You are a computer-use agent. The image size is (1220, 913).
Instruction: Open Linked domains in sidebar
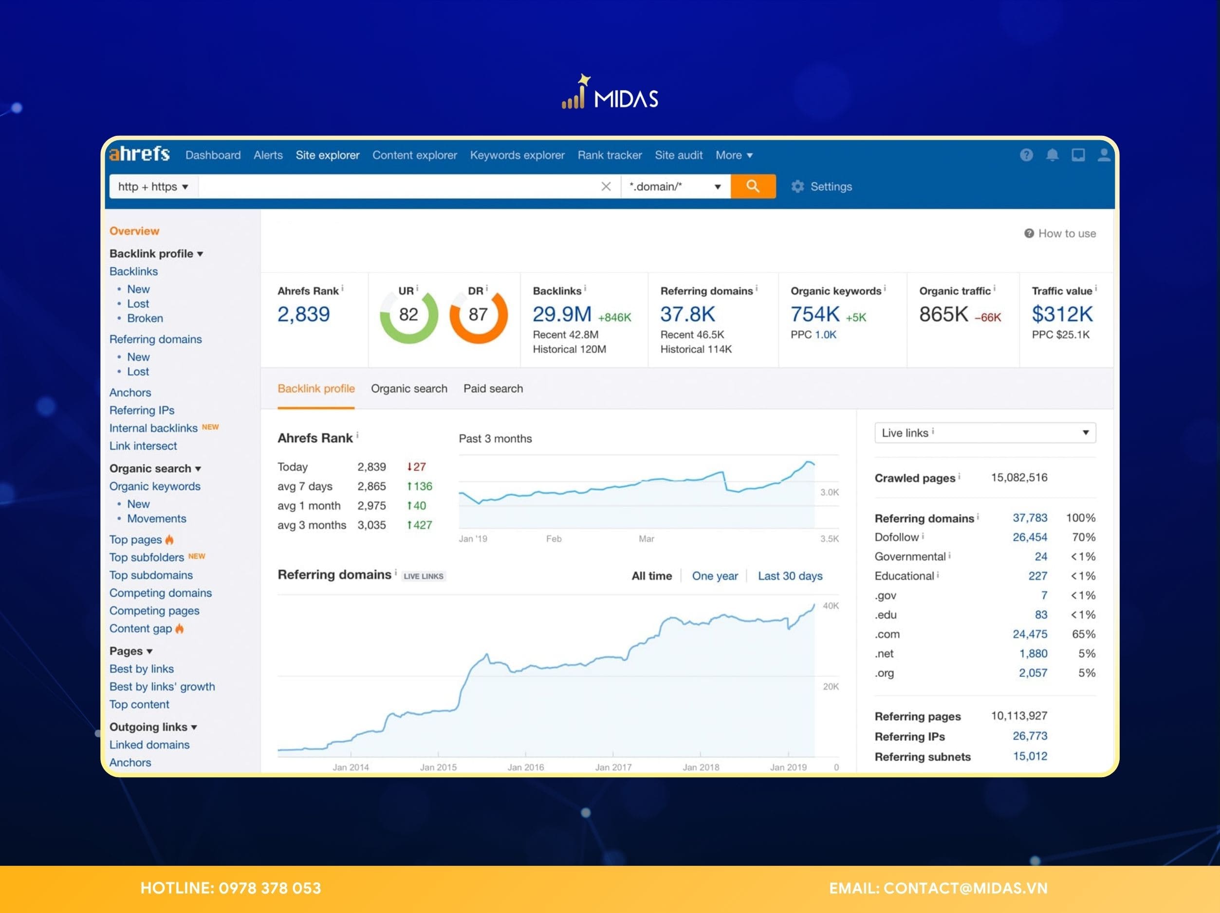pos(149,745)
